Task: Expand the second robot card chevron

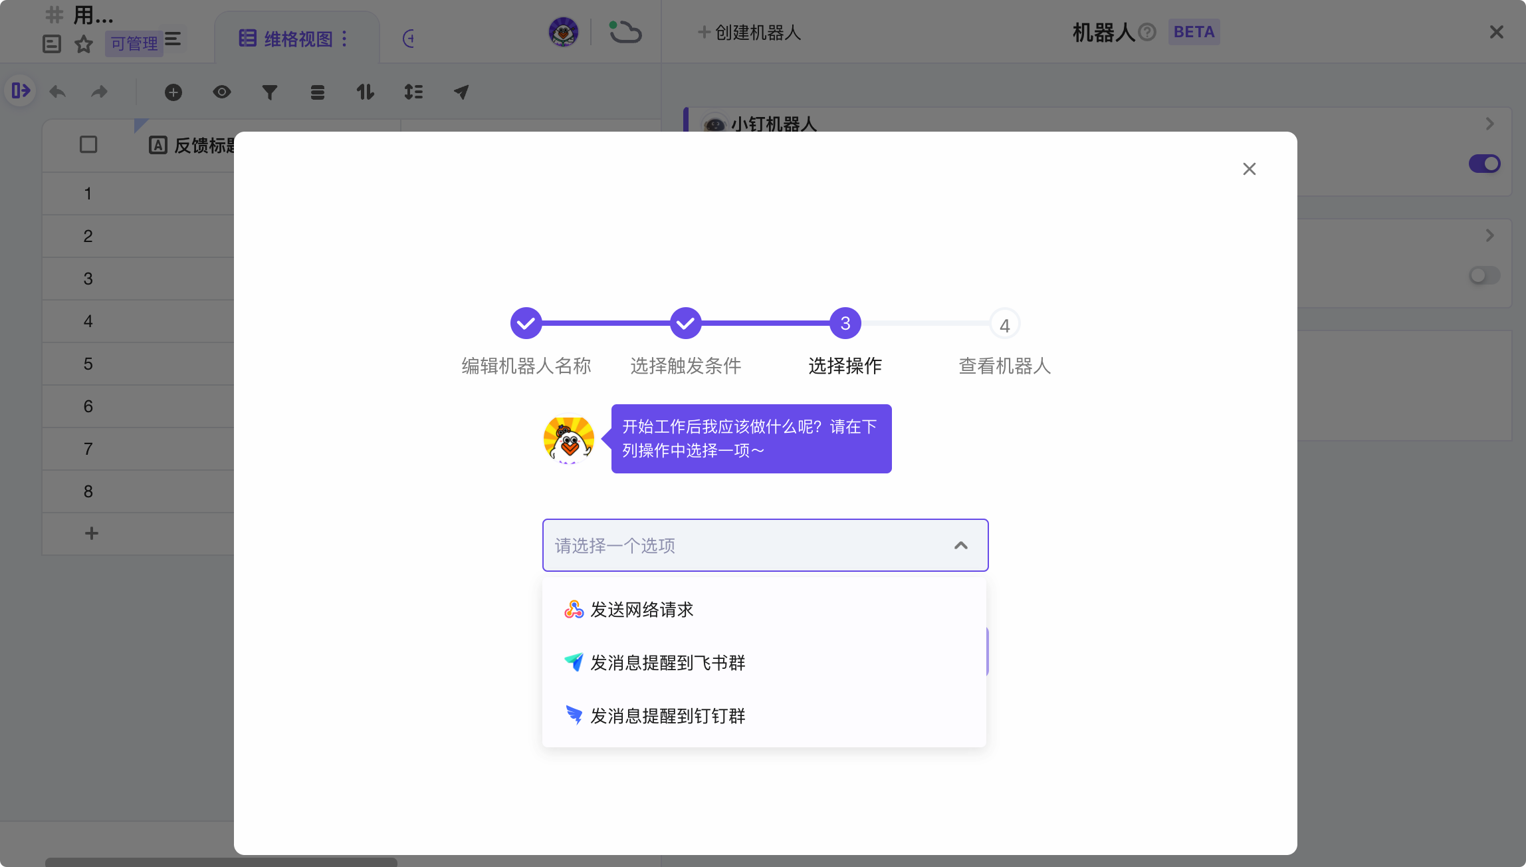Action: pos(1489,235)
